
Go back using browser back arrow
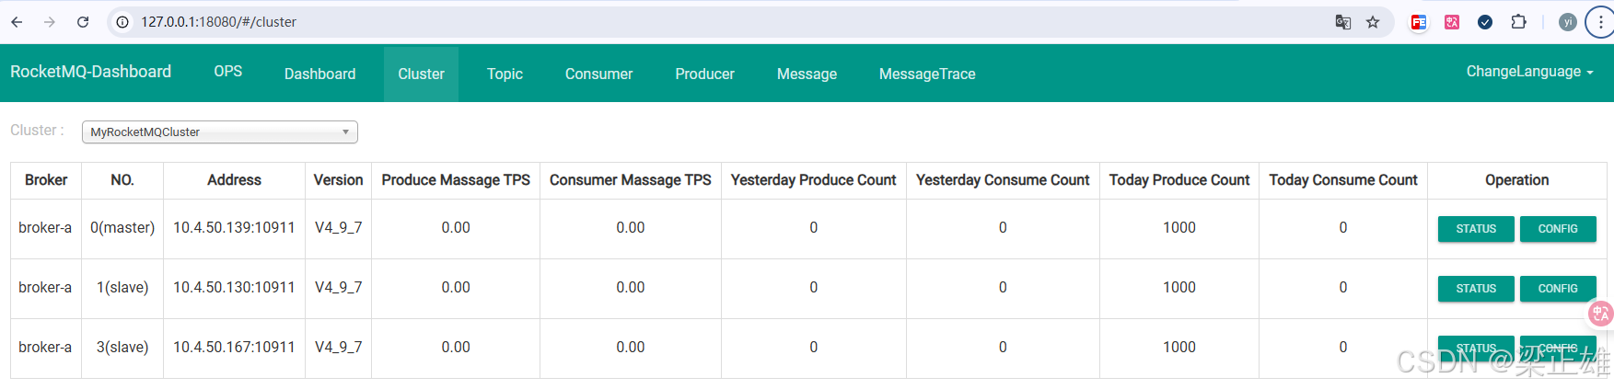coord(17,22)
